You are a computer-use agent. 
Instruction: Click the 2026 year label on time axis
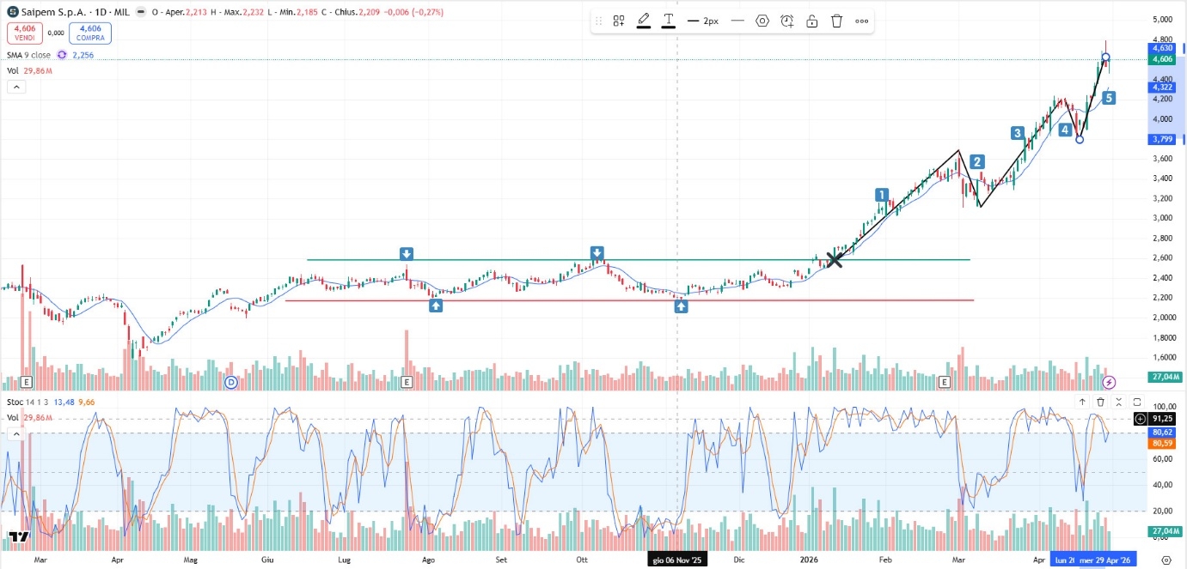tap(809, 560)
